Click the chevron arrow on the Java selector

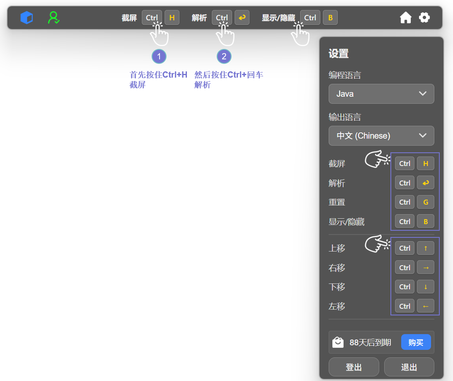[423, 94]
